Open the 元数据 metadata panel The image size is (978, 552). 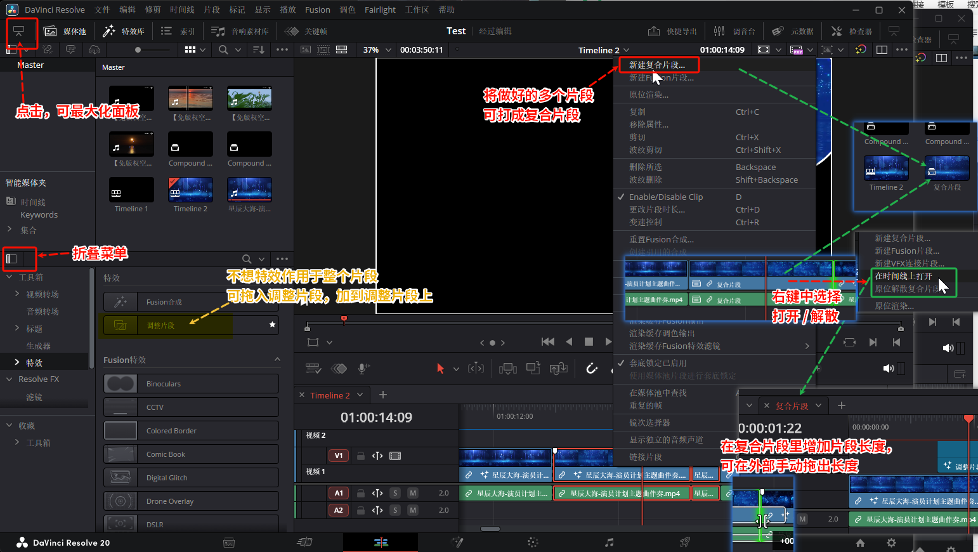click(793, 31)
